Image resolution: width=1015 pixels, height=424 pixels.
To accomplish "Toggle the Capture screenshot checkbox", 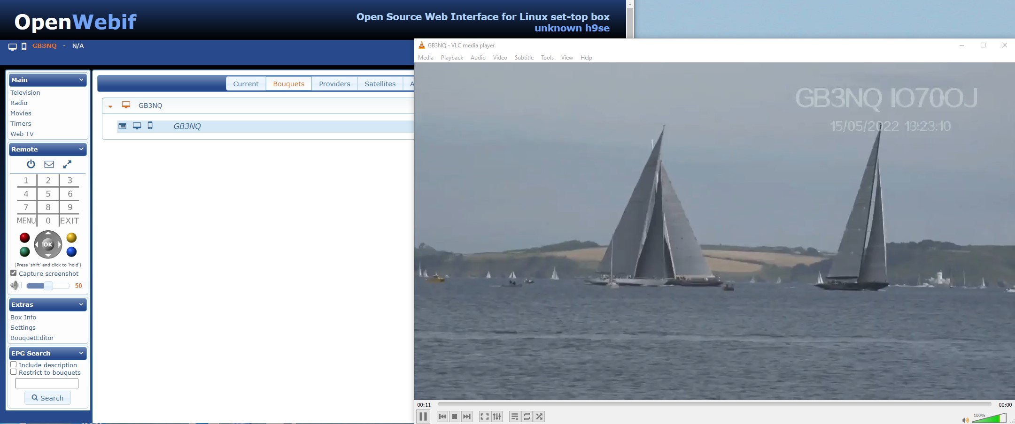I will [14, 273].
